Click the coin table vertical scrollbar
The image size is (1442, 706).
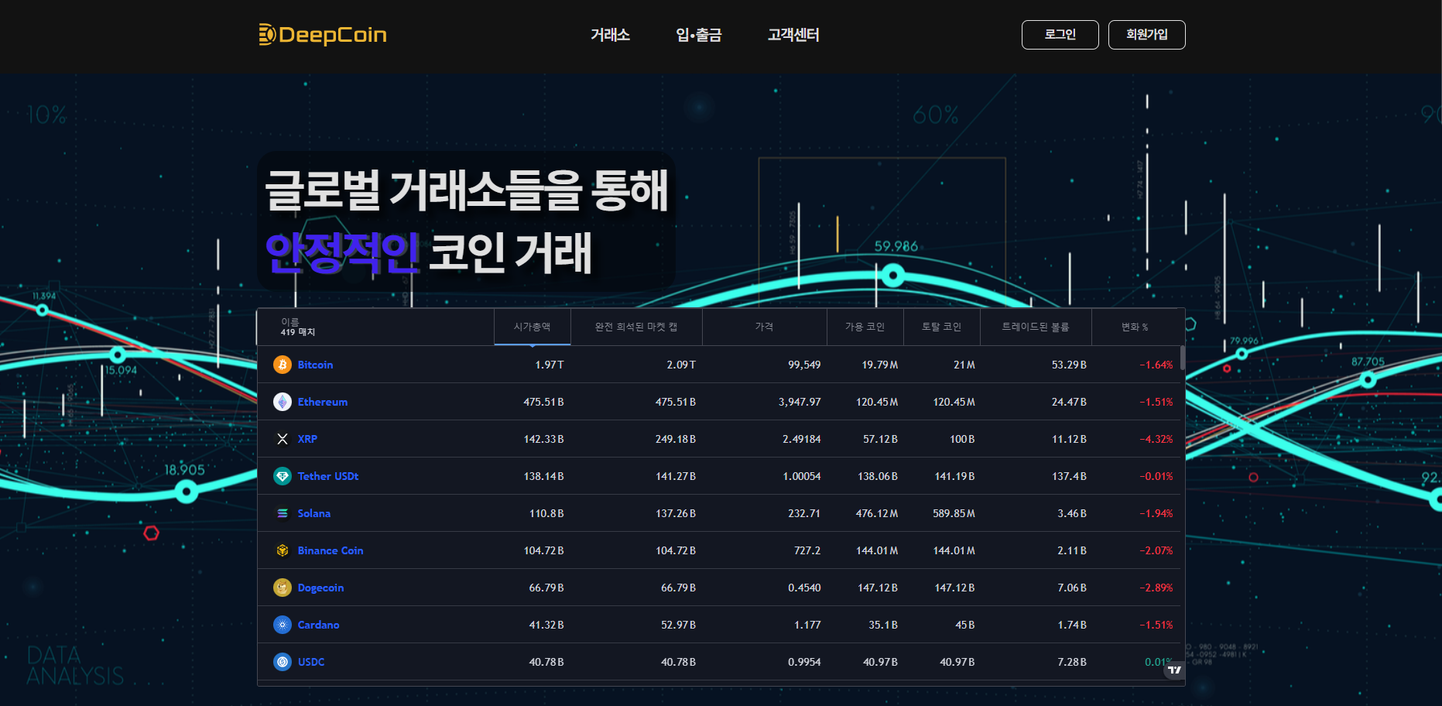pyautogui.click(x=1183, y=358)
